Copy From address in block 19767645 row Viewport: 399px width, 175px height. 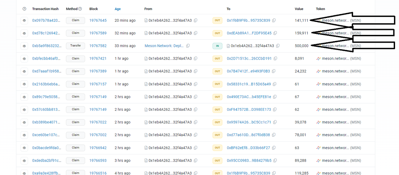click(196, 20)
